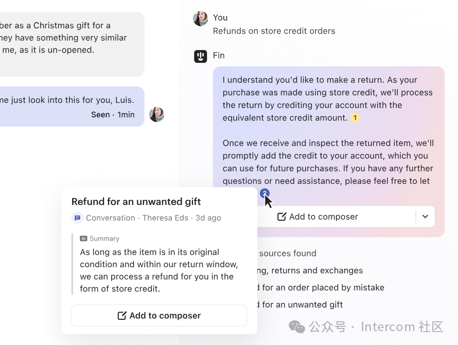The height and width of the screenshot is (345, 458).
Task: Click the purple Conversation icon in popup
Action: click(x=77, y=218)
